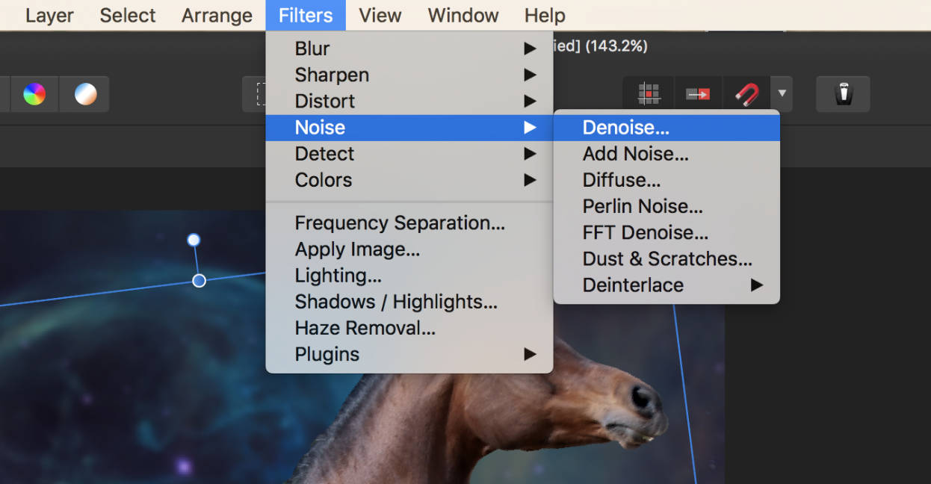The width and height of the screenshot is (931, 484).
Task: Open Apply Image... dialog
Action: 409,249
